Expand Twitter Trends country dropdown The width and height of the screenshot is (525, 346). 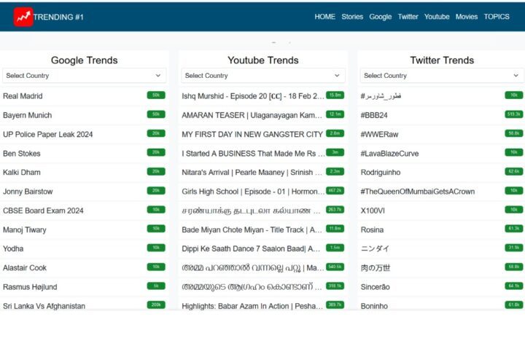click(x=441, y=76)
